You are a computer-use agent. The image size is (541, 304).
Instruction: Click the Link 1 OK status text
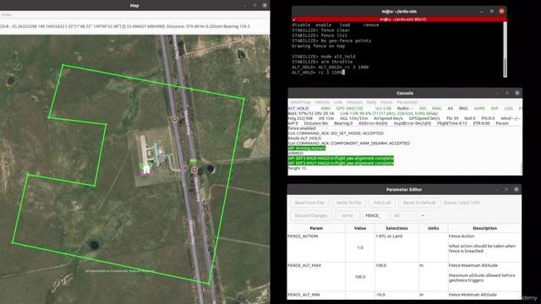[389, 113]
